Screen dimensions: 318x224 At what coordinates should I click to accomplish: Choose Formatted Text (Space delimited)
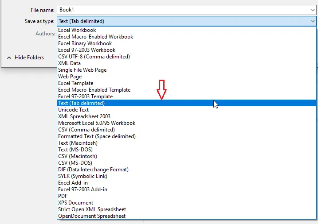pyautogui.click(x=187, y=136)
